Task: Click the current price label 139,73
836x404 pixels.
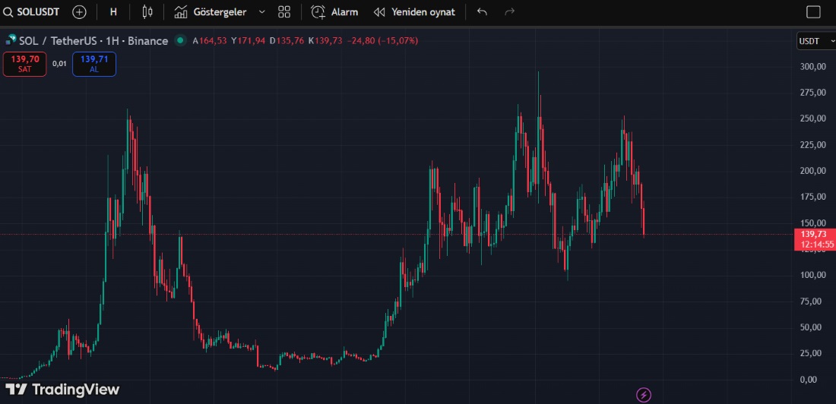Action: point(814,235)
